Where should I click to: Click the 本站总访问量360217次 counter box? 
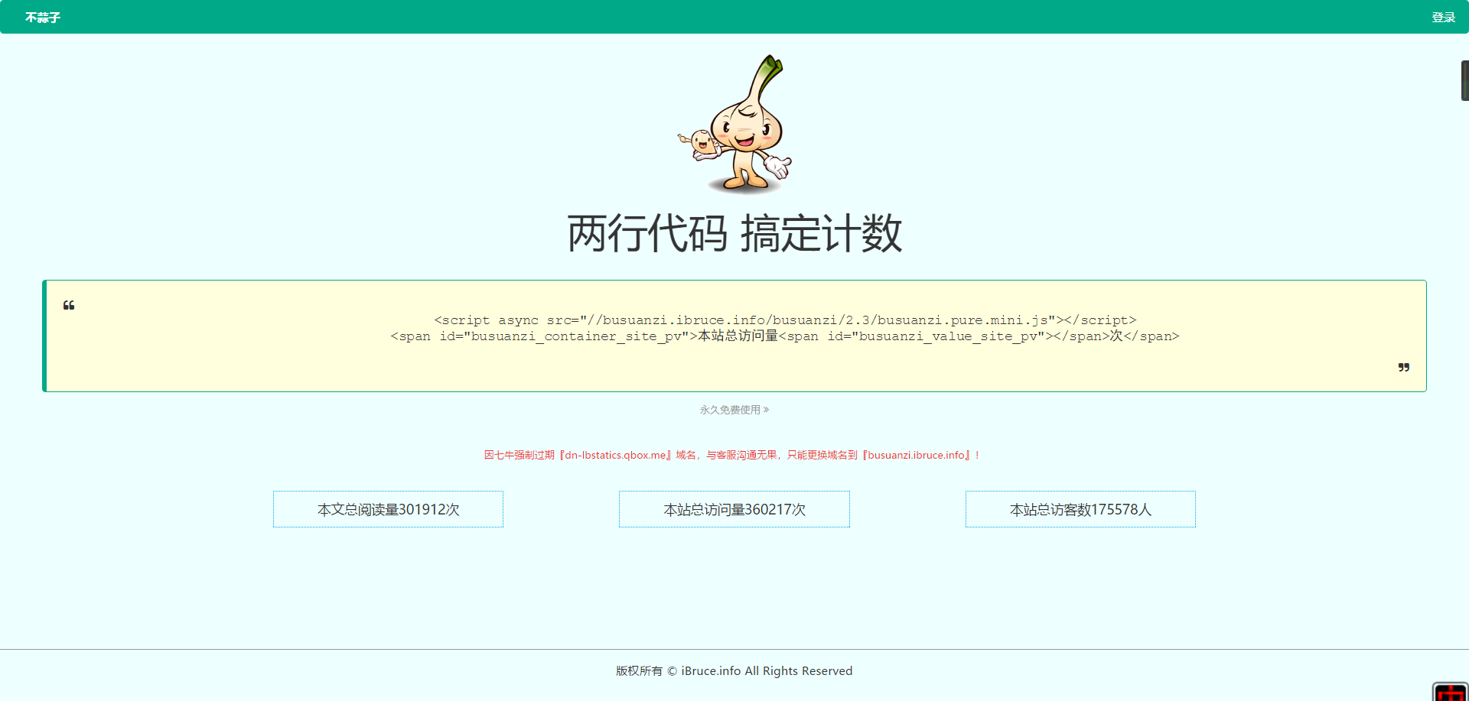[x=734, y=509]
